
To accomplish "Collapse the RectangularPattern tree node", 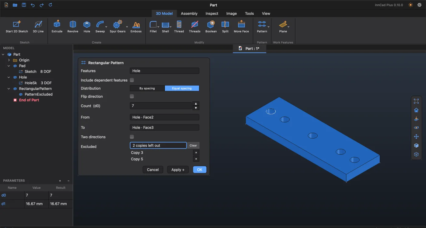I will (x=9, y=89).
